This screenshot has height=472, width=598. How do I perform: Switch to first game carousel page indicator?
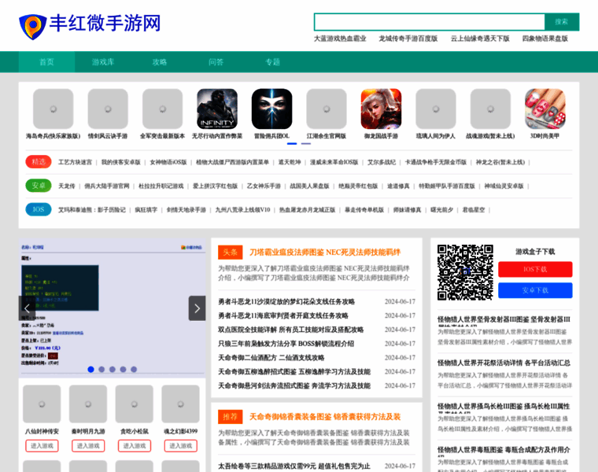click(292, 144)
